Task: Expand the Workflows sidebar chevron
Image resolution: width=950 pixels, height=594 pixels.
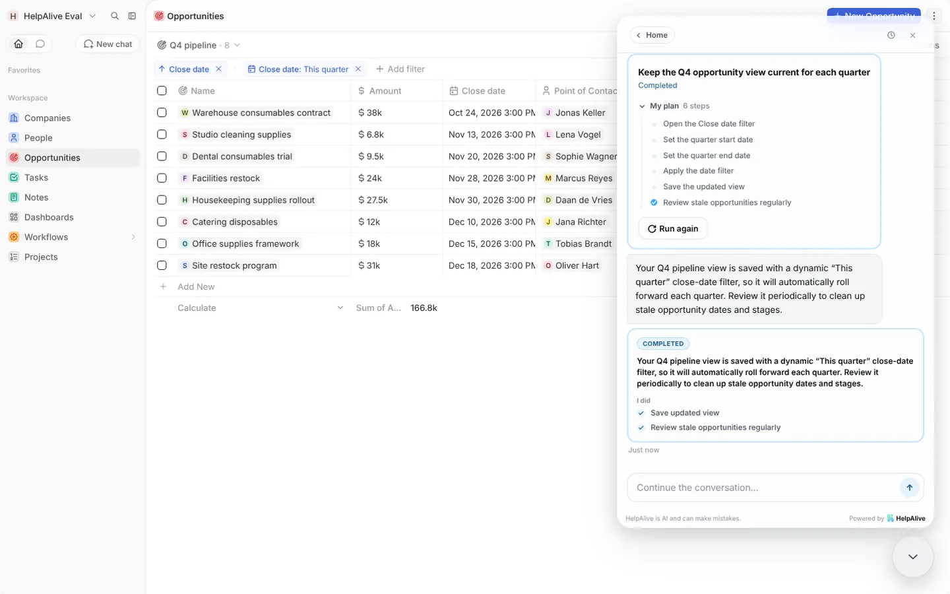Action: tap(133, 237)
